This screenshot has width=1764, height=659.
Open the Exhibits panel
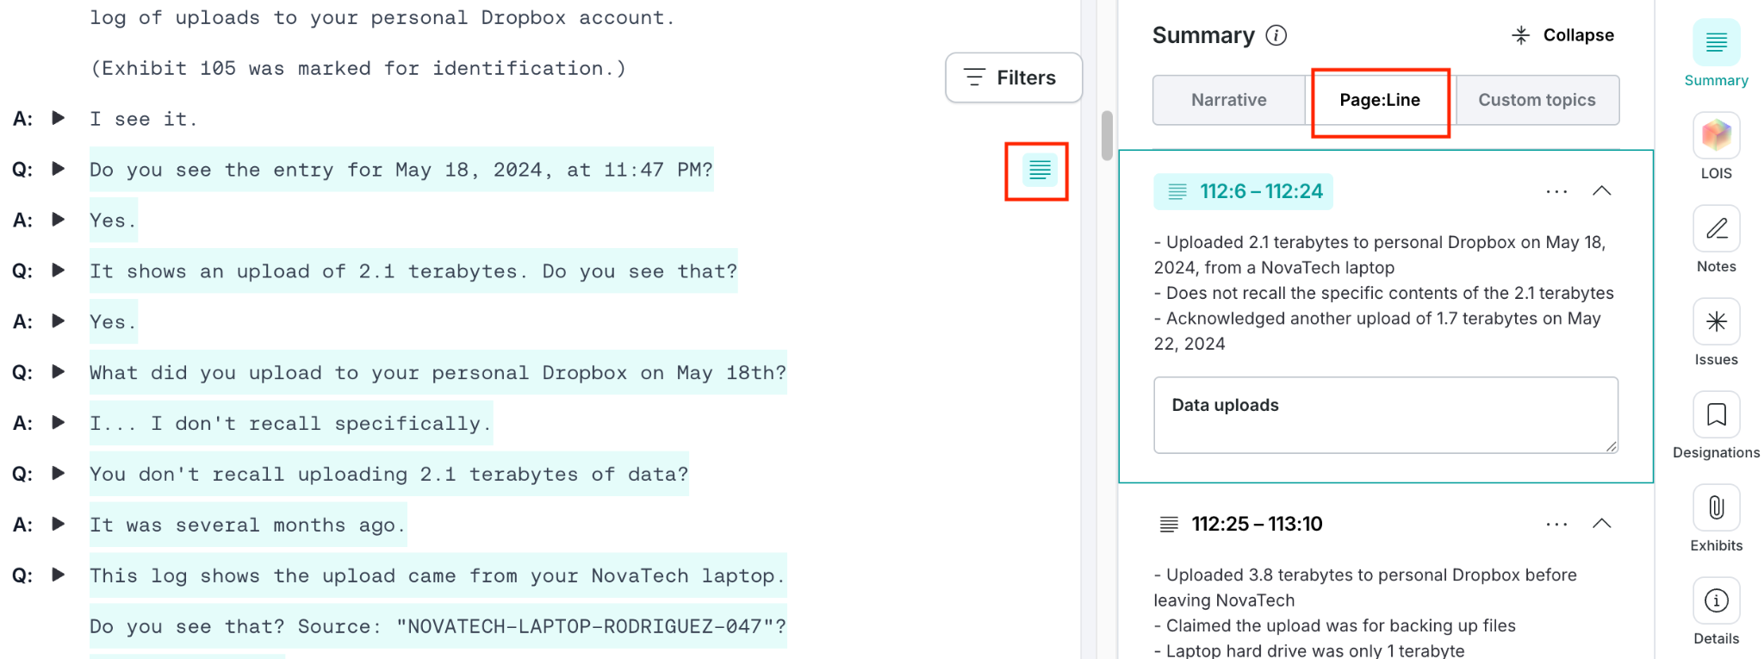coord(1716,519)
